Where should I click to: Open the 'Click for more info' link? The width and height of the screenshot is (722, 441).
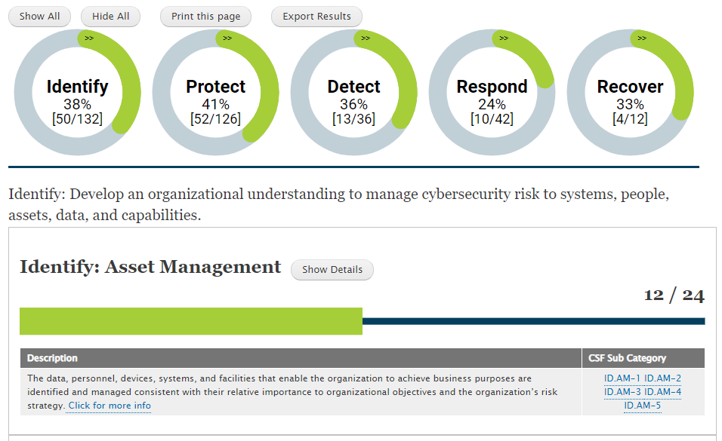click(109, 406)
